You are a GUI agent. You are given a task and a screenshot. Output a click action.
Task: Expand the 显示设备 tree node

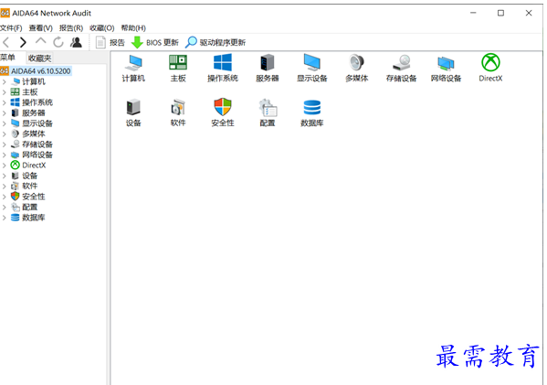(5, 123)
